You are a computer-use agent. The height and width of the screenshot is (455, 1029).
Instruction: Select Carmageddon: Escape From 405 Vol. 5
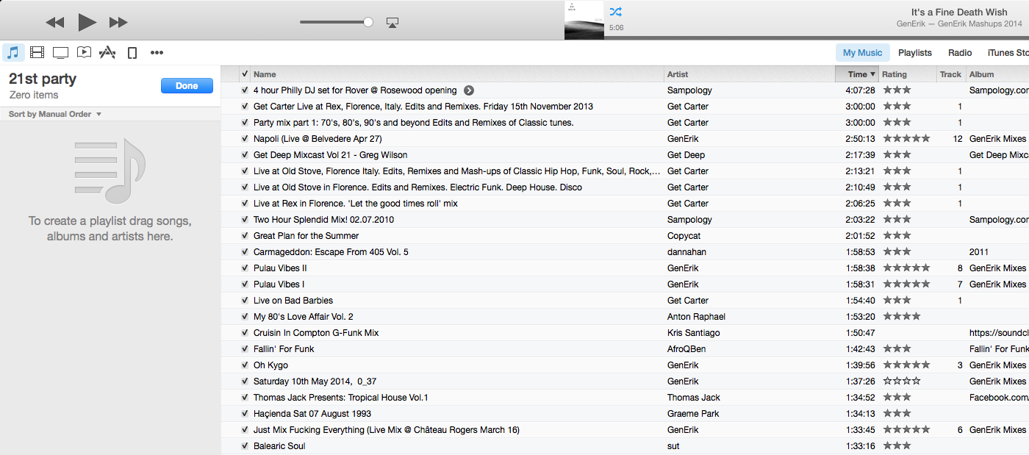(x=331, y=252)
